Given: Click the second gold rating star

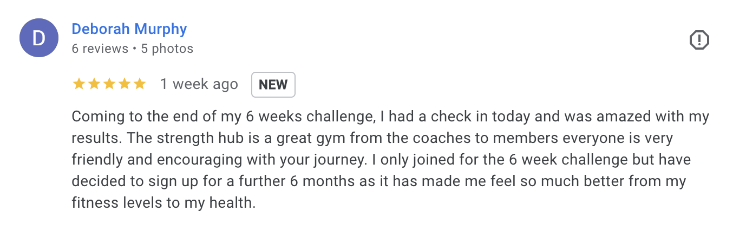Looking at the screenshot, I should 94,84.
